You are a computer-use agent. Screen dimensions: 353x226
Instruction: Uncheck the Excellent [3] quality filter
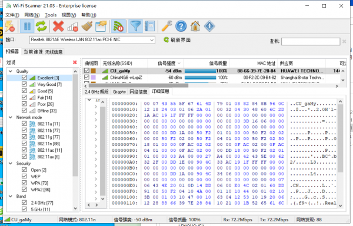tap(24, 78)
